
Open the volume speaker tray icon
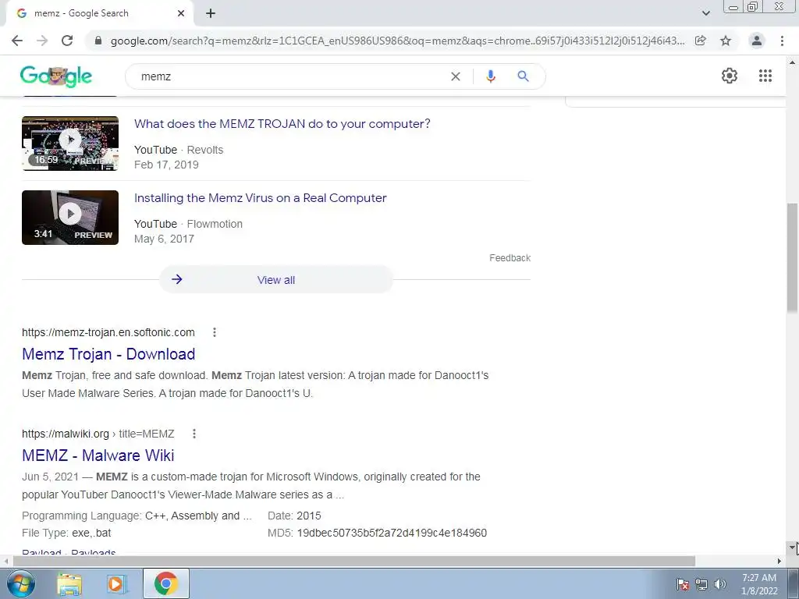pyautogui.click(x=719, y=584)
